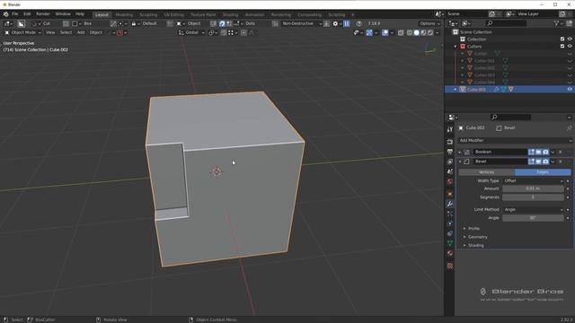Open the Modifiers wrench properties tab
The height and width of the screenshot is (323, 575).
450,204
